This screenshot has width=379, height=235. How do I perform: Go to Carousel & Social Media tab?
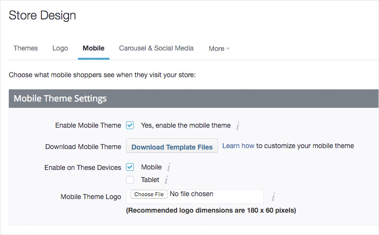pyautogui.click(x=156, y=48)
